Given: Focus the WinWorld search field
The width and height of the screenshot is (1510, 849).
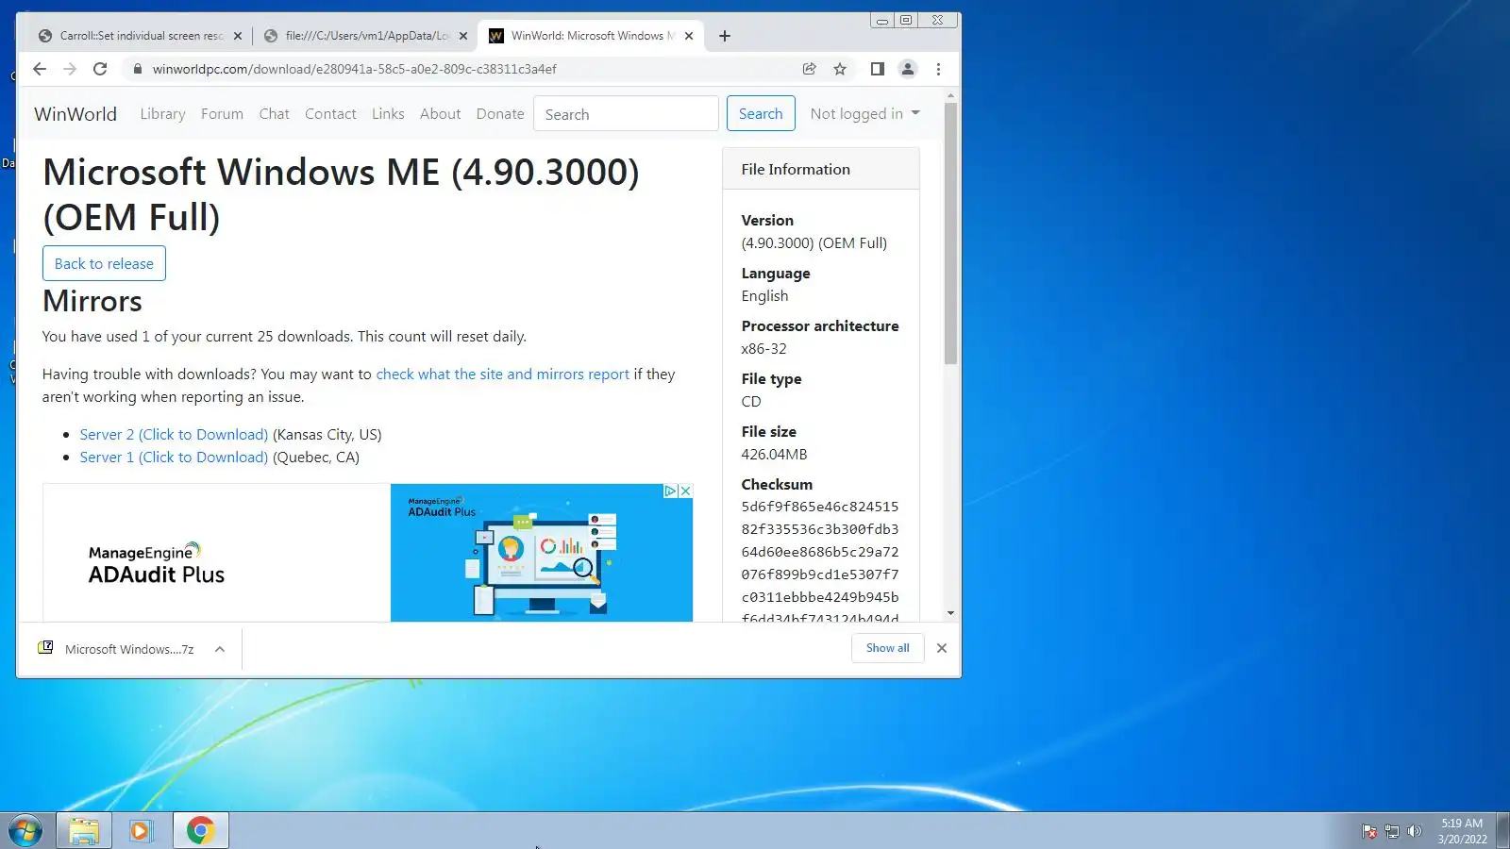Looking at the screenshot, I should click(x=626, y=113).
